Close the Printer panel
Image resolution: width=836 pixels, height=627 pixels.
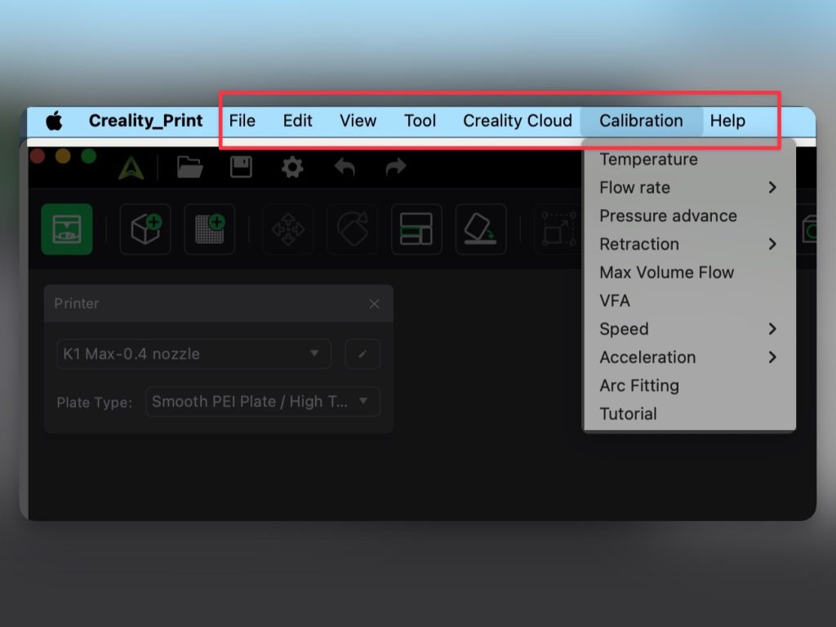point(374,304)
